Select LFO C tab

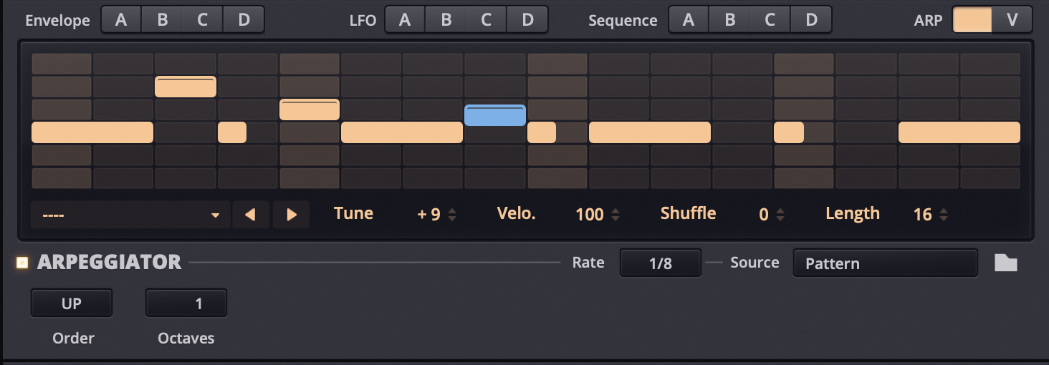point(487,20)
